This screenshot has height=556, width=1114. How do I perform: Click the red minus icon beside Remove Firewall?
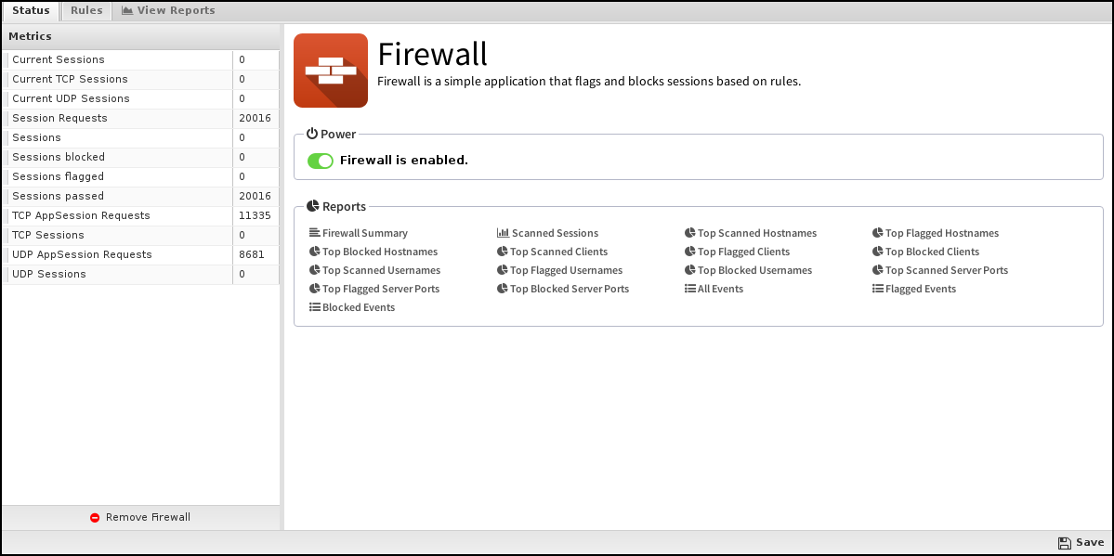(x=95, y=517)
